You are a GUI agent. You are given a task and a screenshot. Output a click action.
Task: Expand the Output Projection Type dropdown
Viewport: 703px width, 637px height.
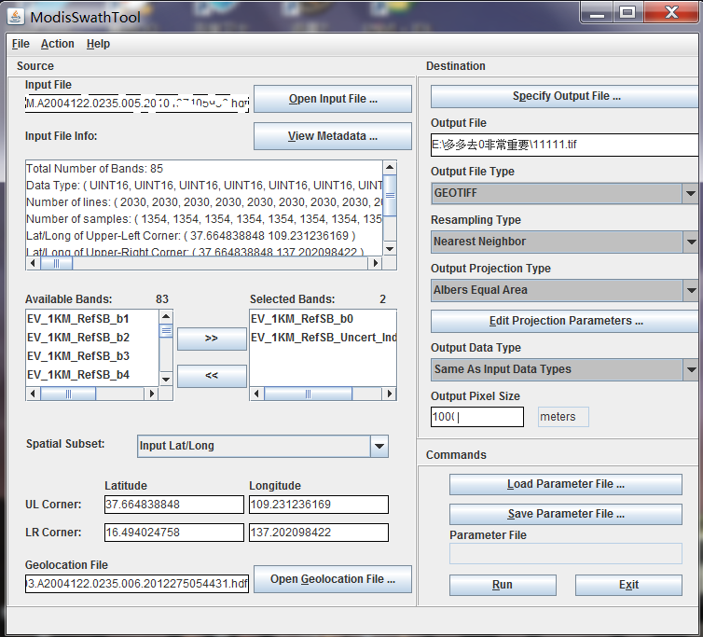pos(689,290)
